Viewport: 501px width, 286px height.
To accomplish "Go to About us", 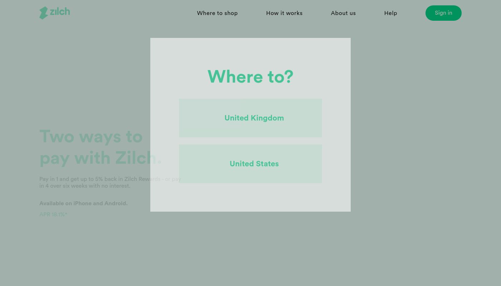I will [x=343, y=13].
